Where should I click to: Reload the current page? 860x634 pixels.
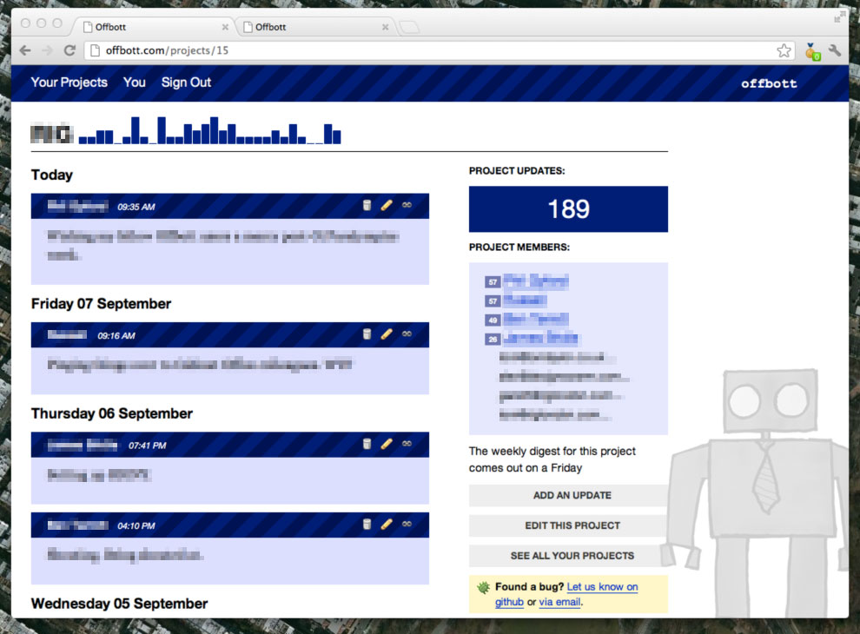coord(69,50)
